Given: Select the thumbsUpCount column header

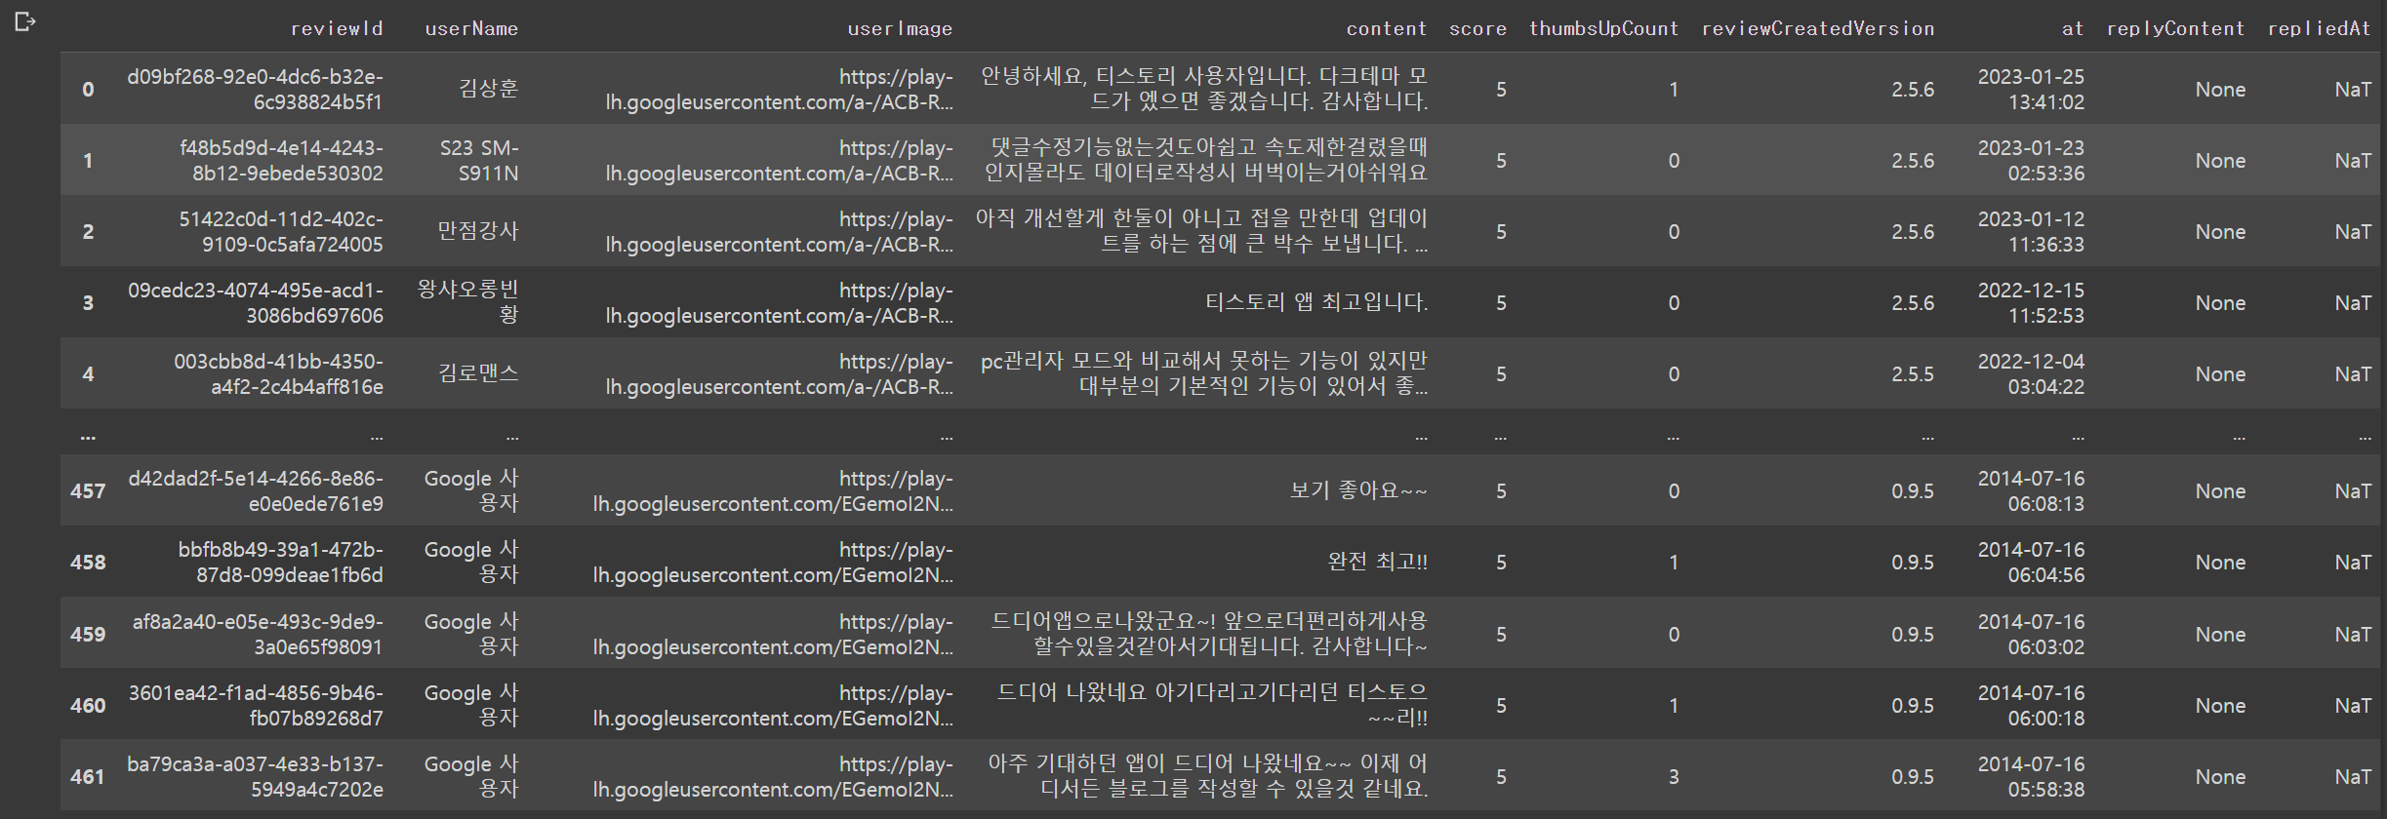Looking at the screenshot, I should 1603,28.
